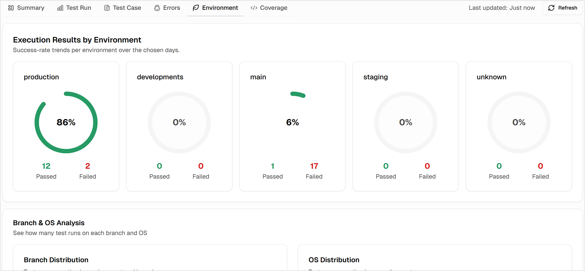
Task: Click the Summary grid icon
Action: (x=11, y=8)
